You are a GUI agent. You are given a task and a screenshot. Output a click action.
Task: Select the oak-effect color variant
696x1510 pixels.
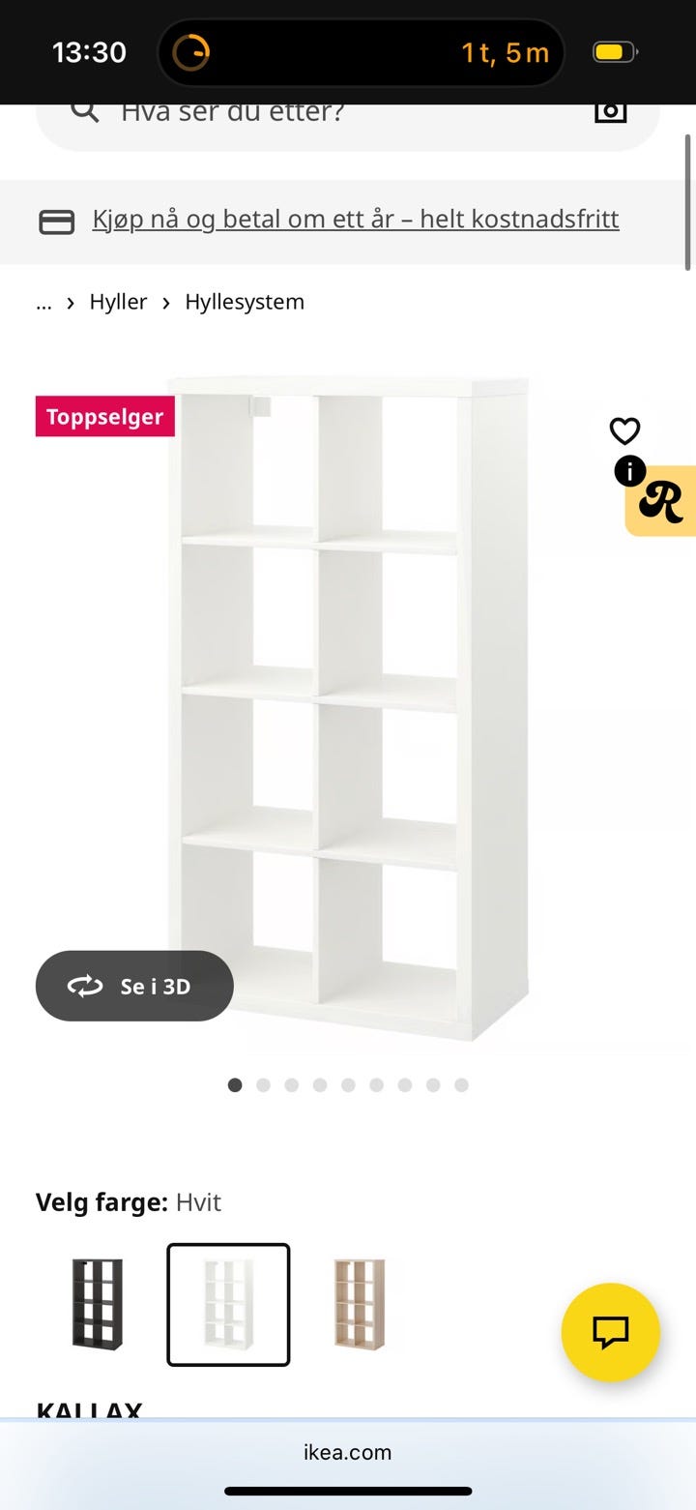(x=360, y=1304)
